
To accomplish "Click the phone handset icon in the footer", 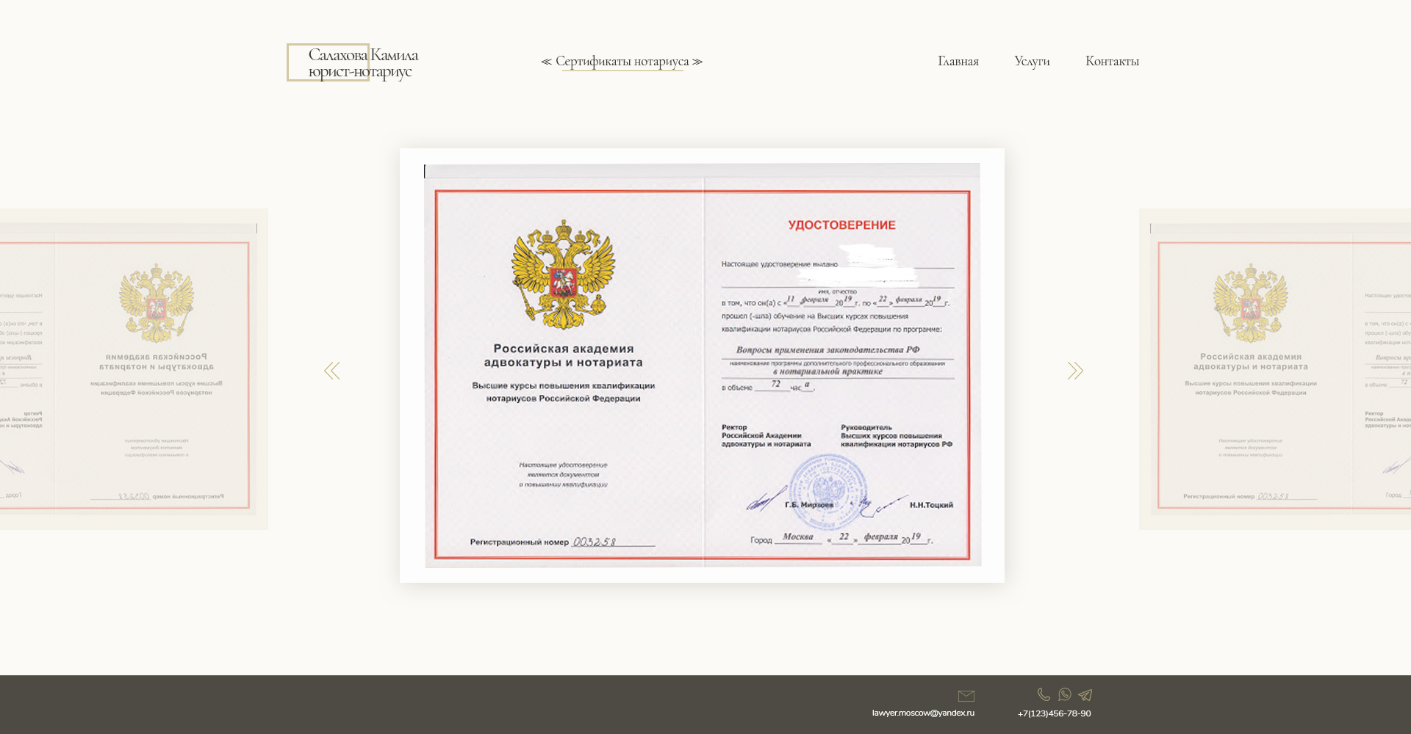I will [x=1044, y=694].
